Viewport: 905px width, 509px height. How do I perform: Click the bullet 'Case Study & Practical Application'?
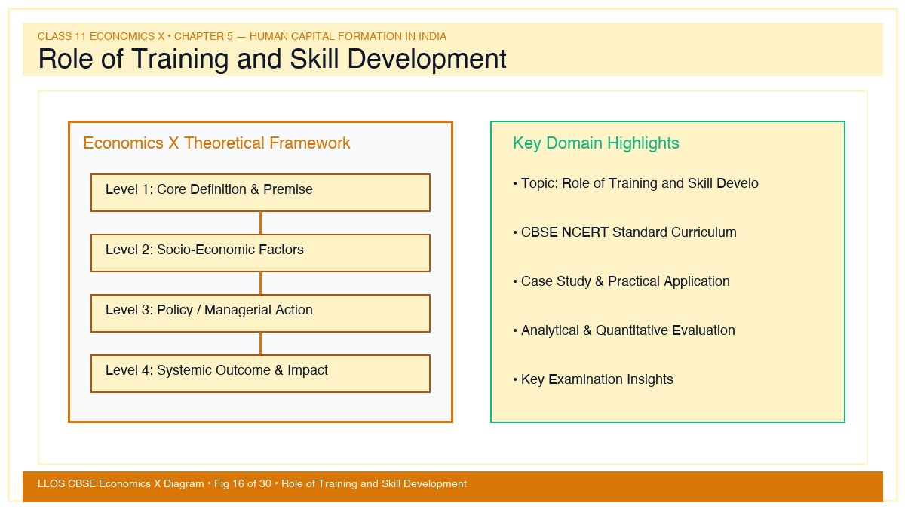(621, 281)
